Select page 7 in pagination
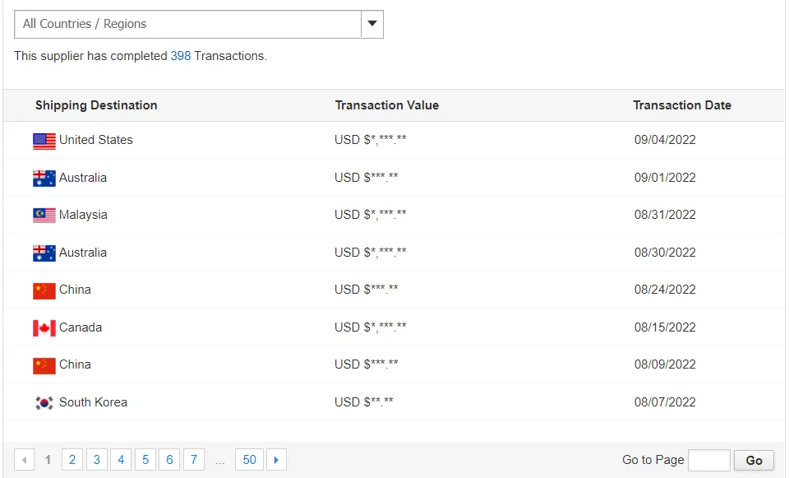 194,460
